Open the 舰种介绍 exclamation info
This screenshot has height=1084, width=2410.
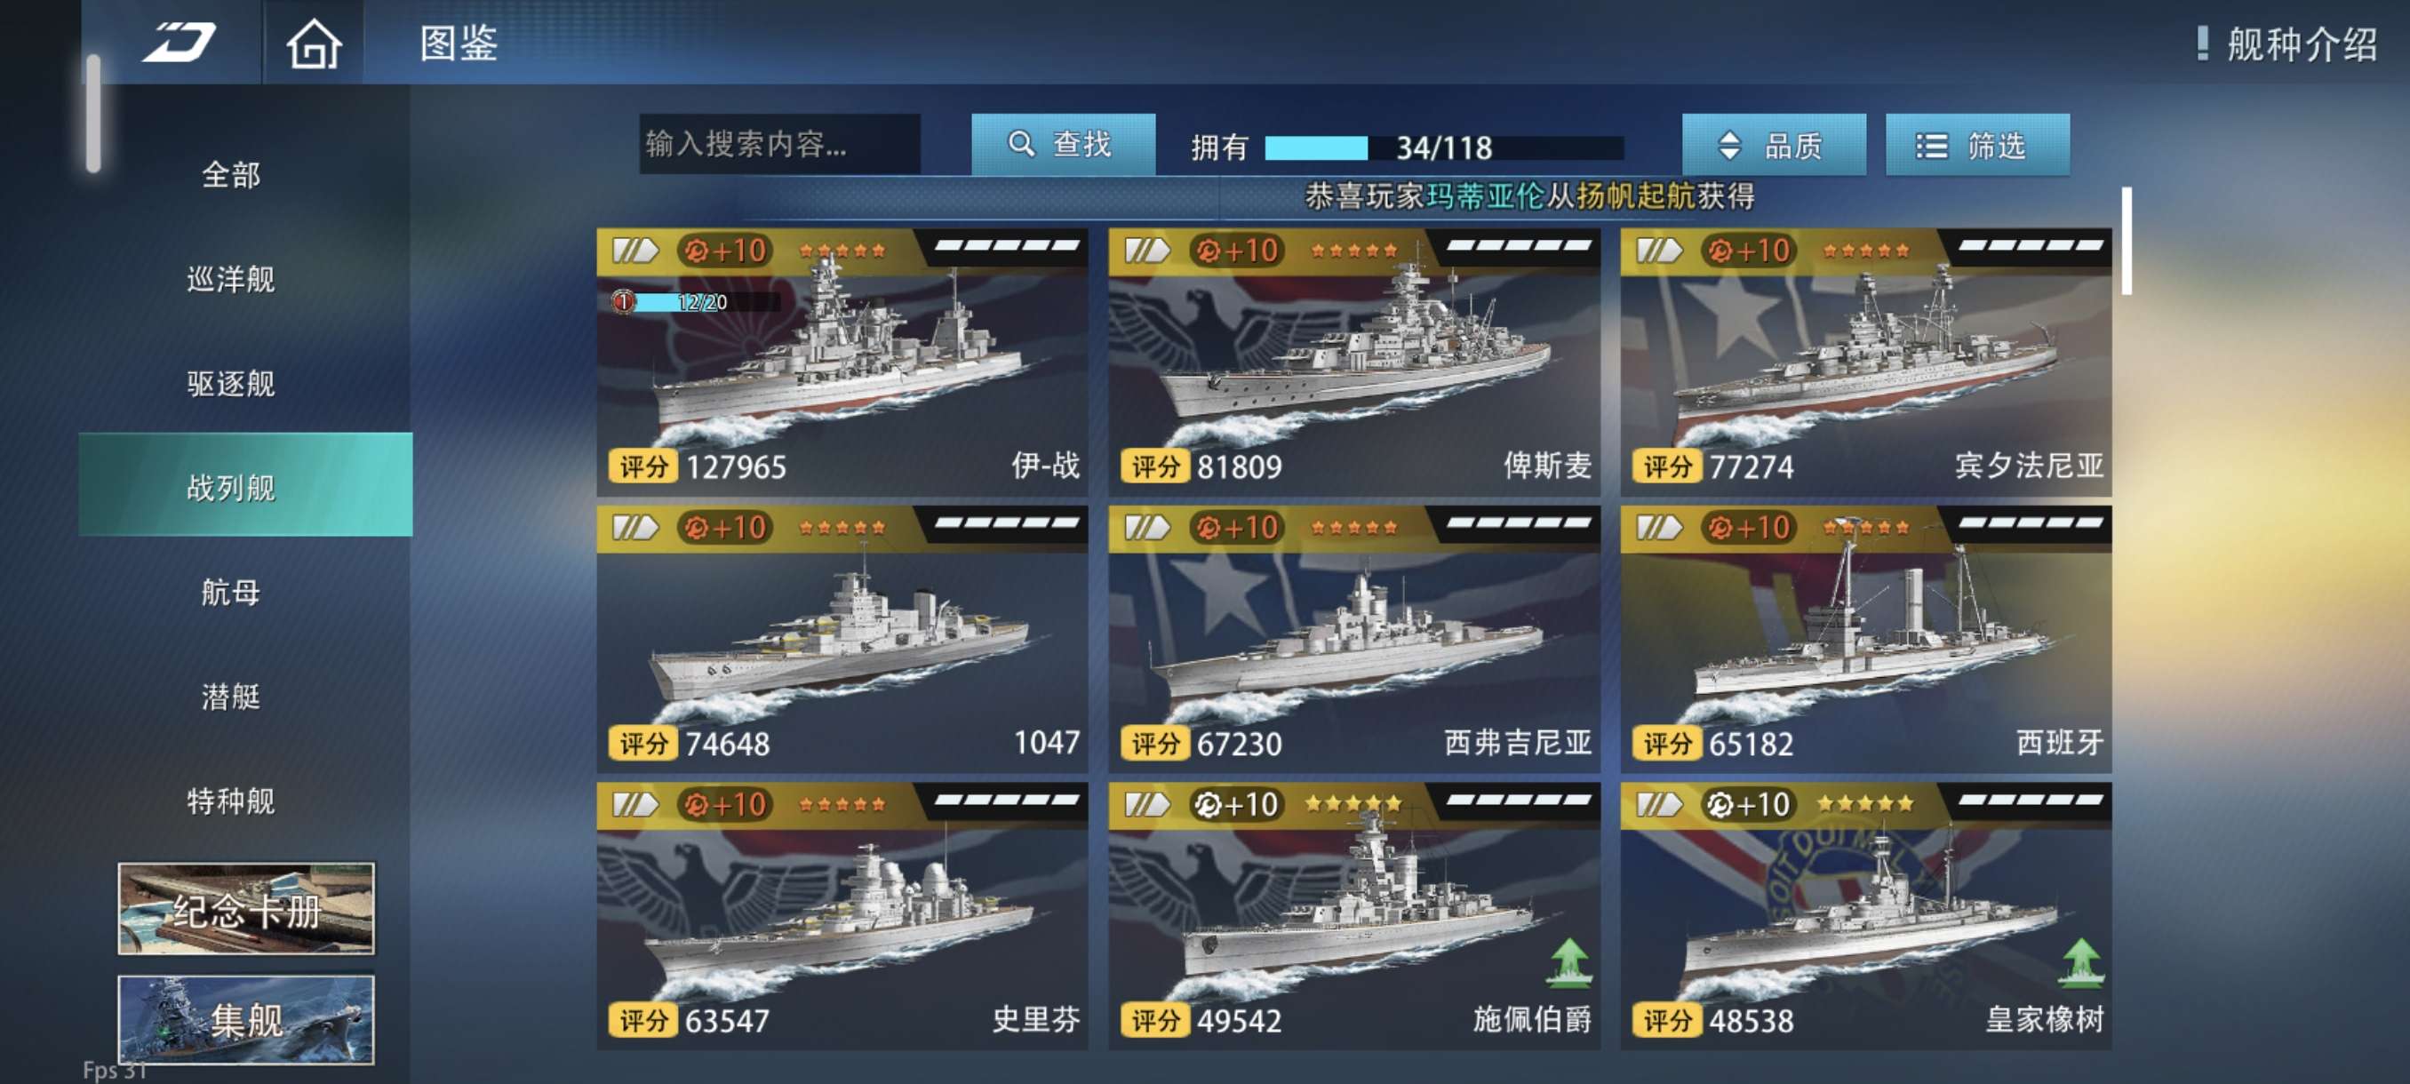[2285, 43]
